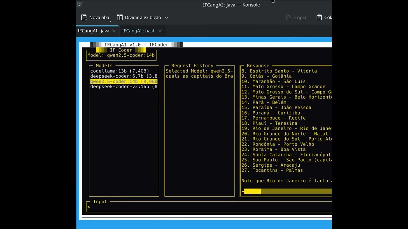The image size is (408, 229).
Task: Click the Response horizontal scrollbar thumb
Action: tap(252, 191)
